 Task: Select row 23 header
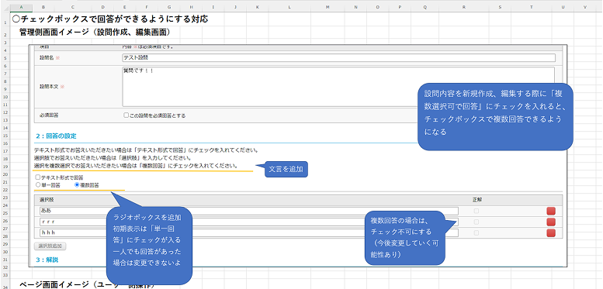5,198
